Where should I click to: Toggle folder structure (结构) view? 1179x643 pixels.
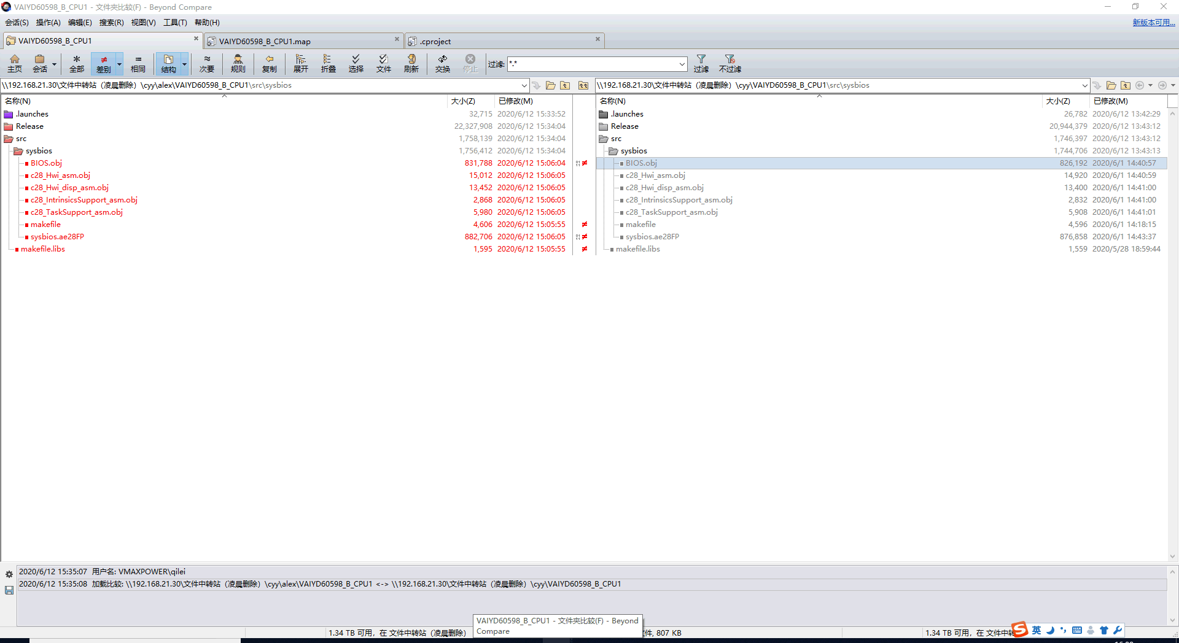168,63
